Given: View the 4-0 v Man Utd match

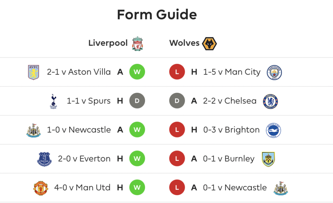Looking at the screenshot, I should point(82,187).
